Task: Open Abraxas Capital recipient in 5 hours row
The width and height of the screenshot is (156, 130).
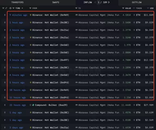Action: click(99, 82)
